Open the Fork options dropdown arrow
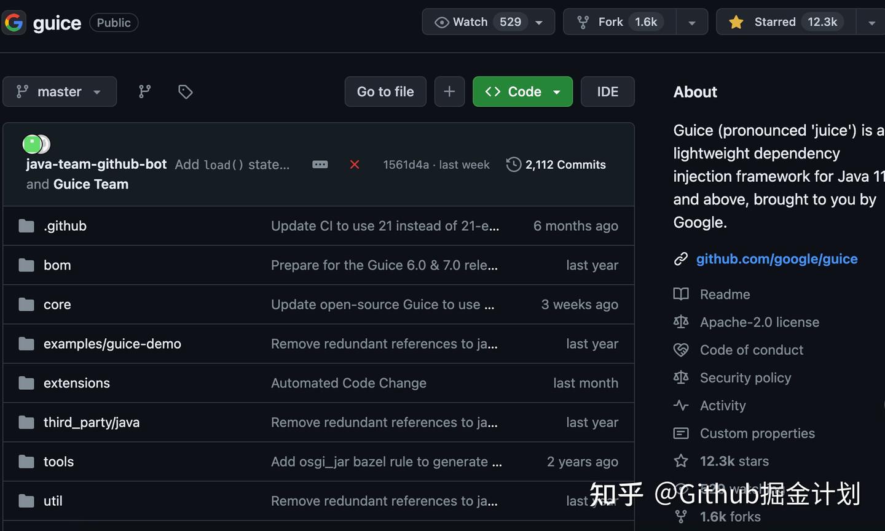The width and height of the screenshot is (885, 531). pos(692,23)
